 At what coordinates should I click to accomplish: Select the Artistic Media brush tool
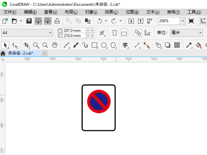click(76, 45)
